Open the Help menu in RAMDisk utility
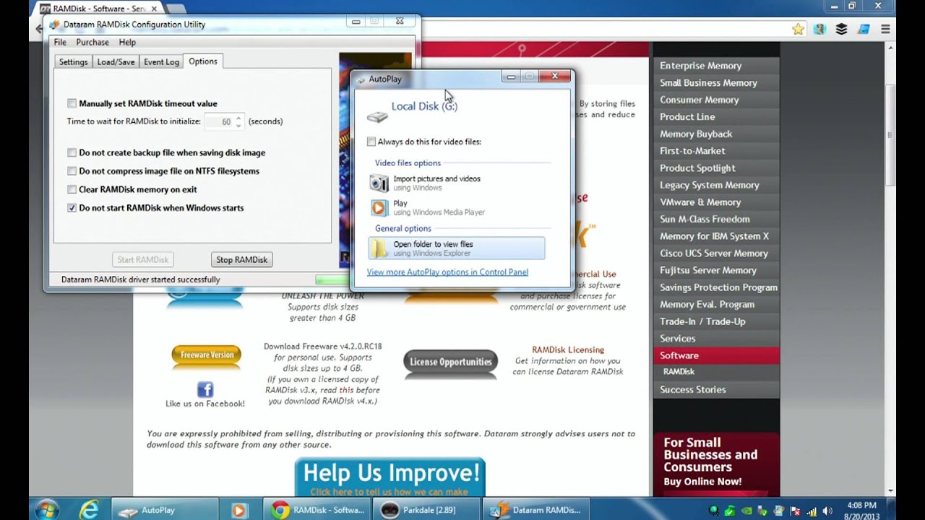Image resolution: width=925 pixels, height=520 pixels. tap(127, 42)
